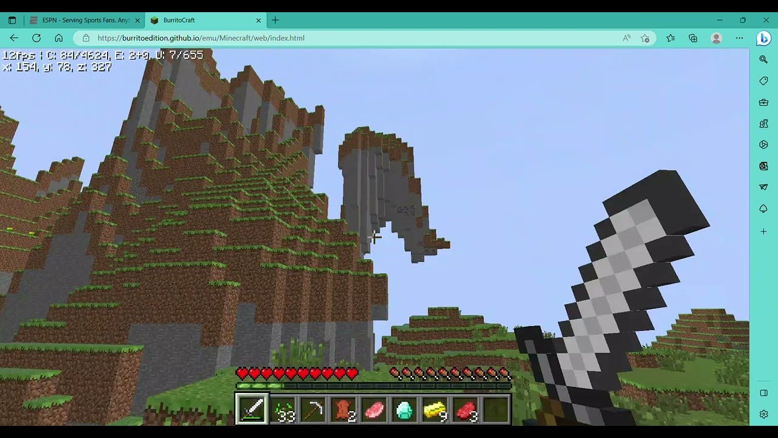This screenshot has width=778, height=438.
Task: Open the tab actions menu
Action: point(12,20)
